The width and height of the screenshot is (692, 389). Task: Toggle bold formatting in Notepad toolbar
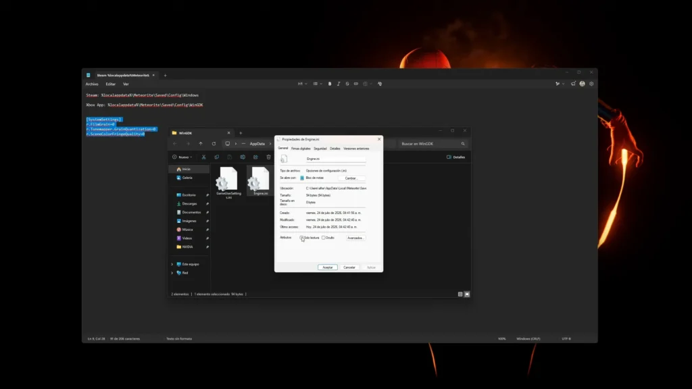point(330,84)
